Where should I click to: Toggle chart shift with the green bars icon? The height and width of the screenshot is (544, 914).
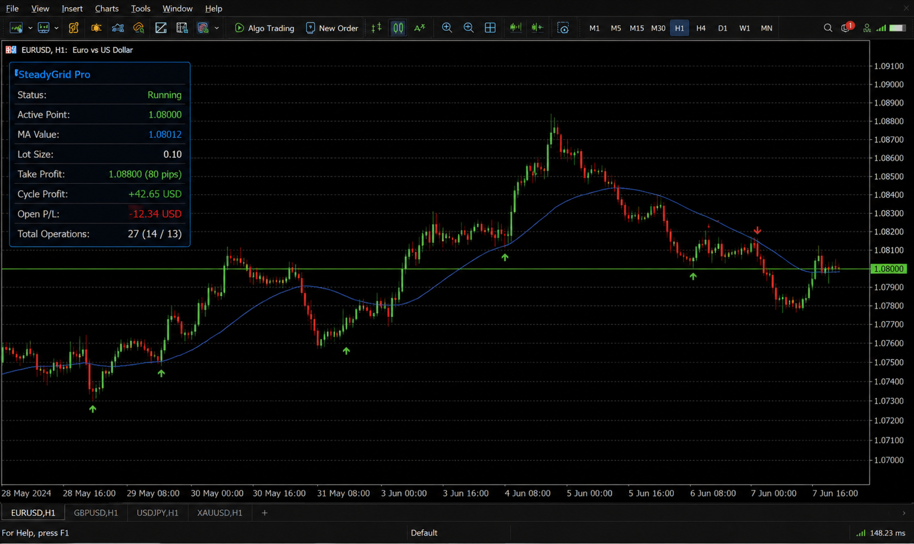pos(516,28)
